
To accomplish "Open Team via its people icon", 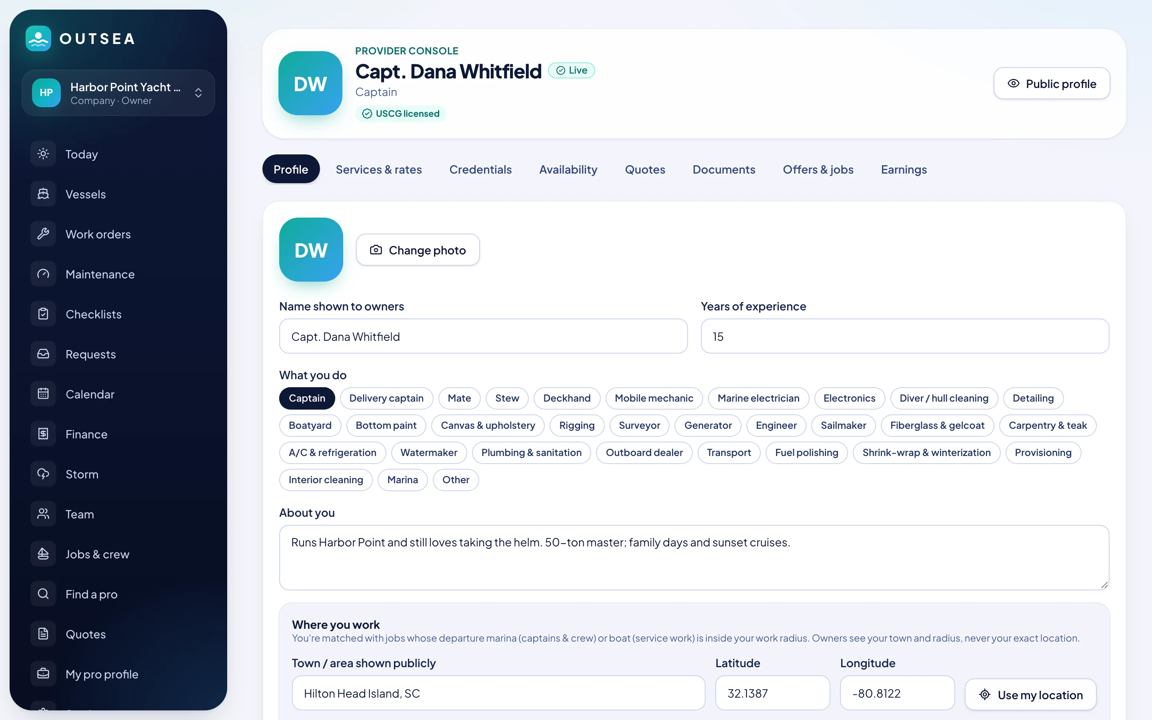I will pos(43,514).
